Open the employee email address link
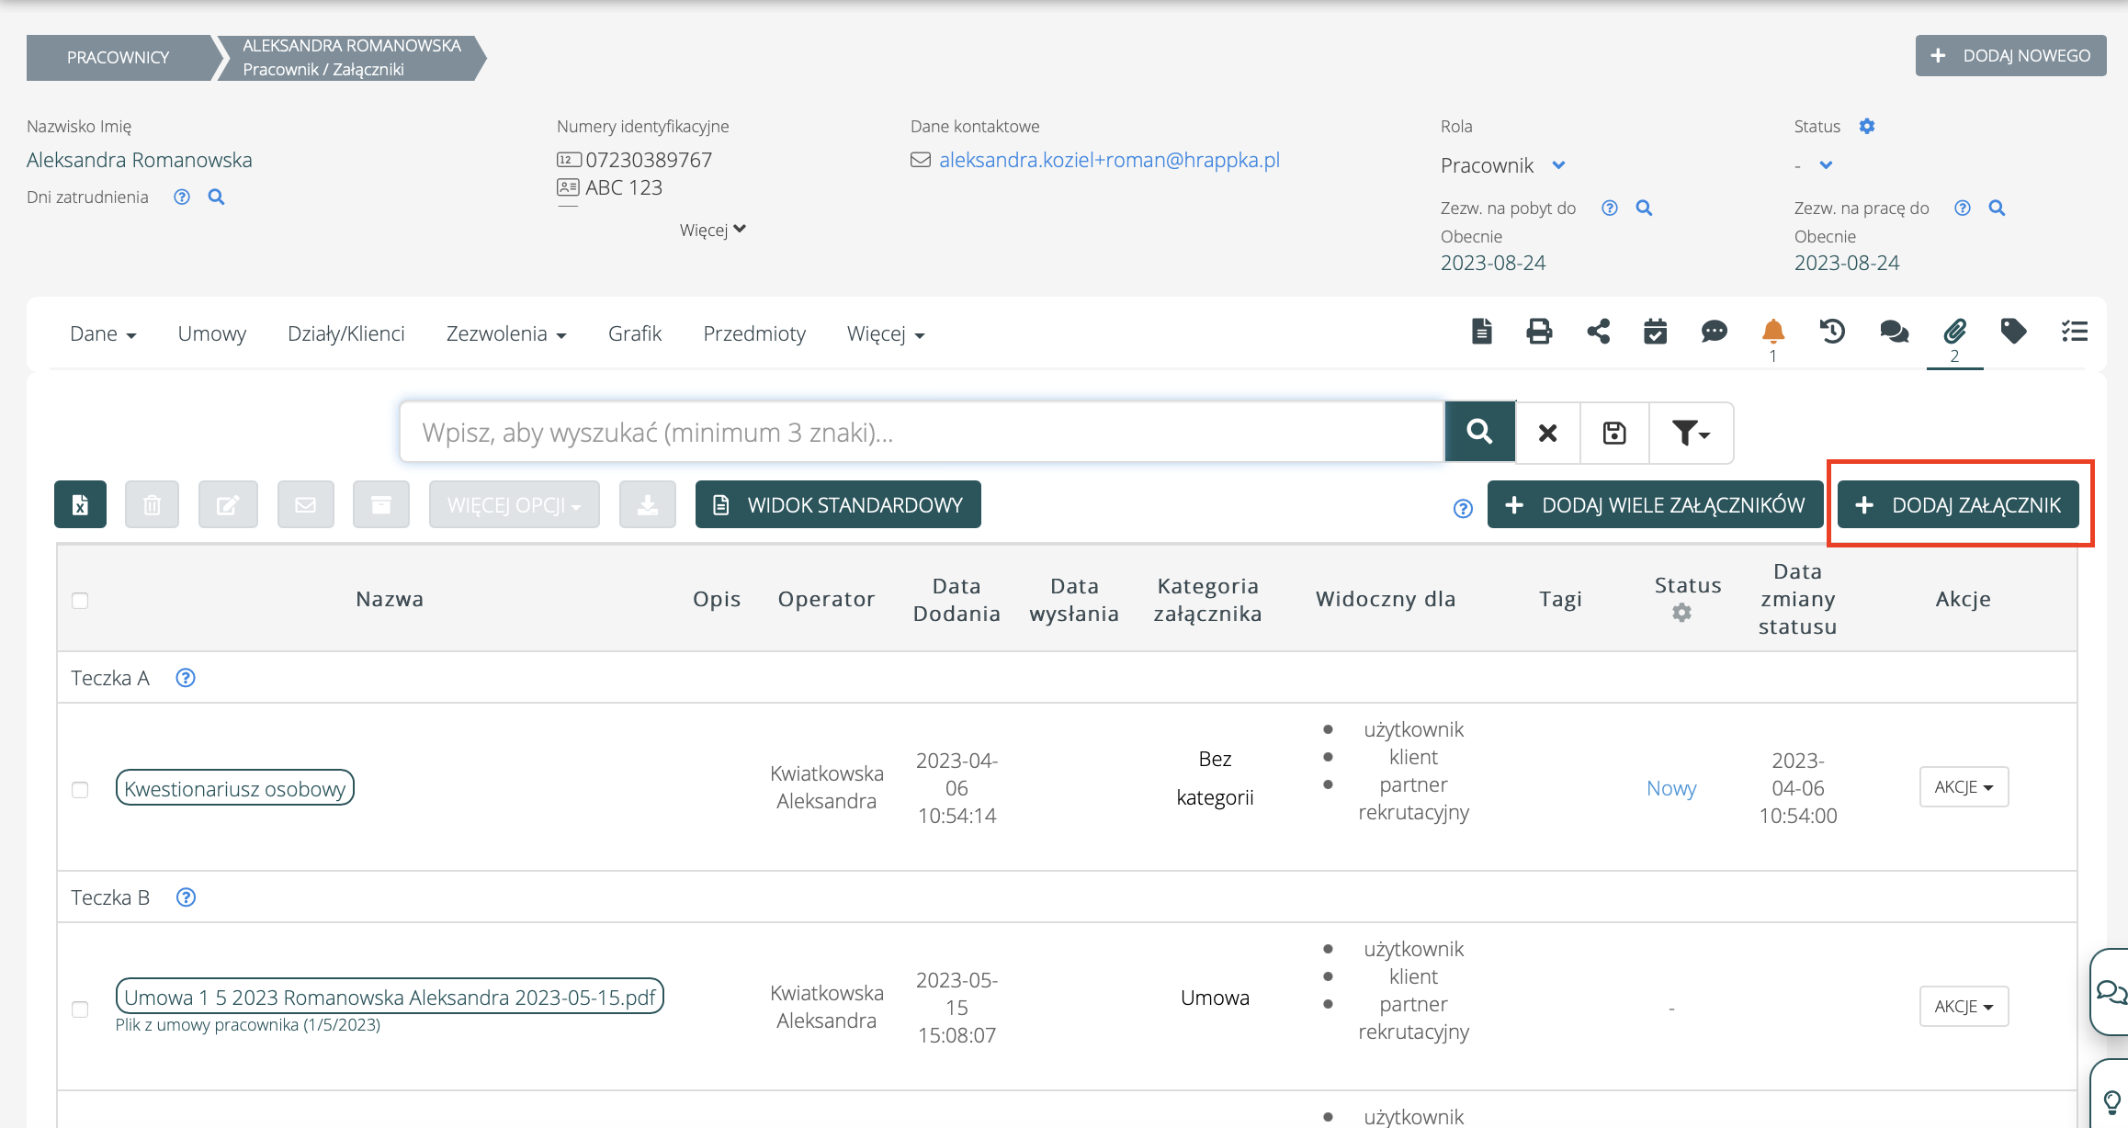 (x=1109, y=160)
